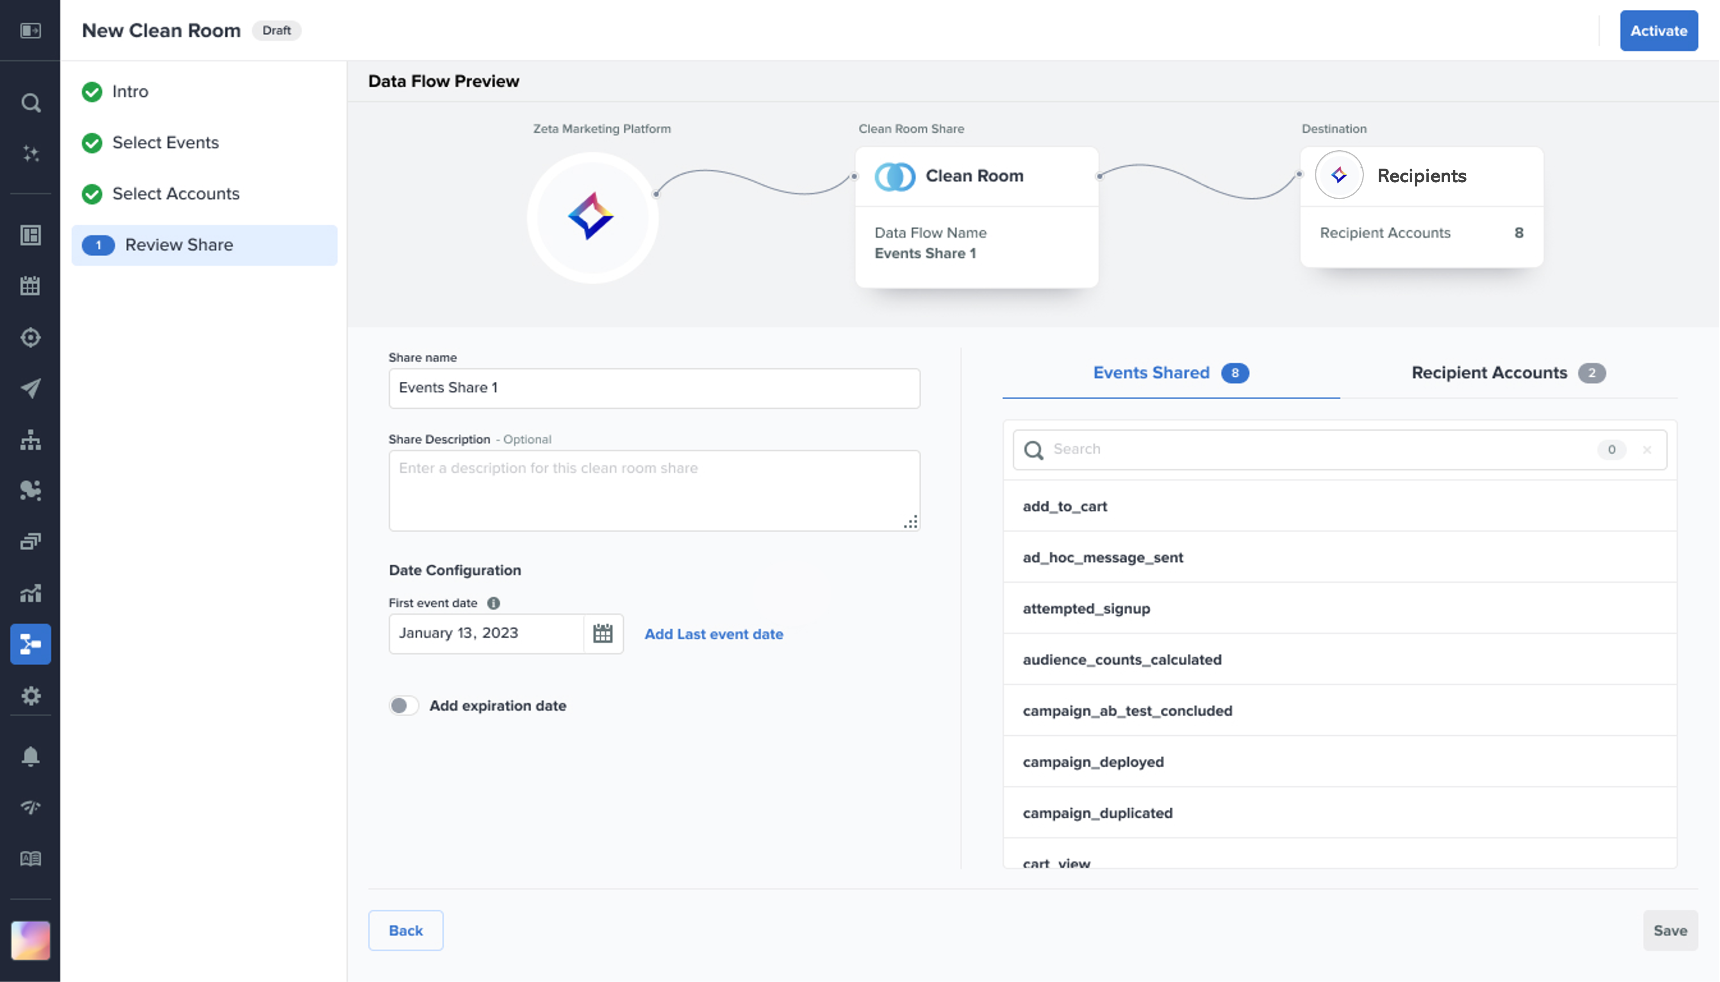
Task: Open the settings gear icon in the sidebar
Action: coord(30,696)
